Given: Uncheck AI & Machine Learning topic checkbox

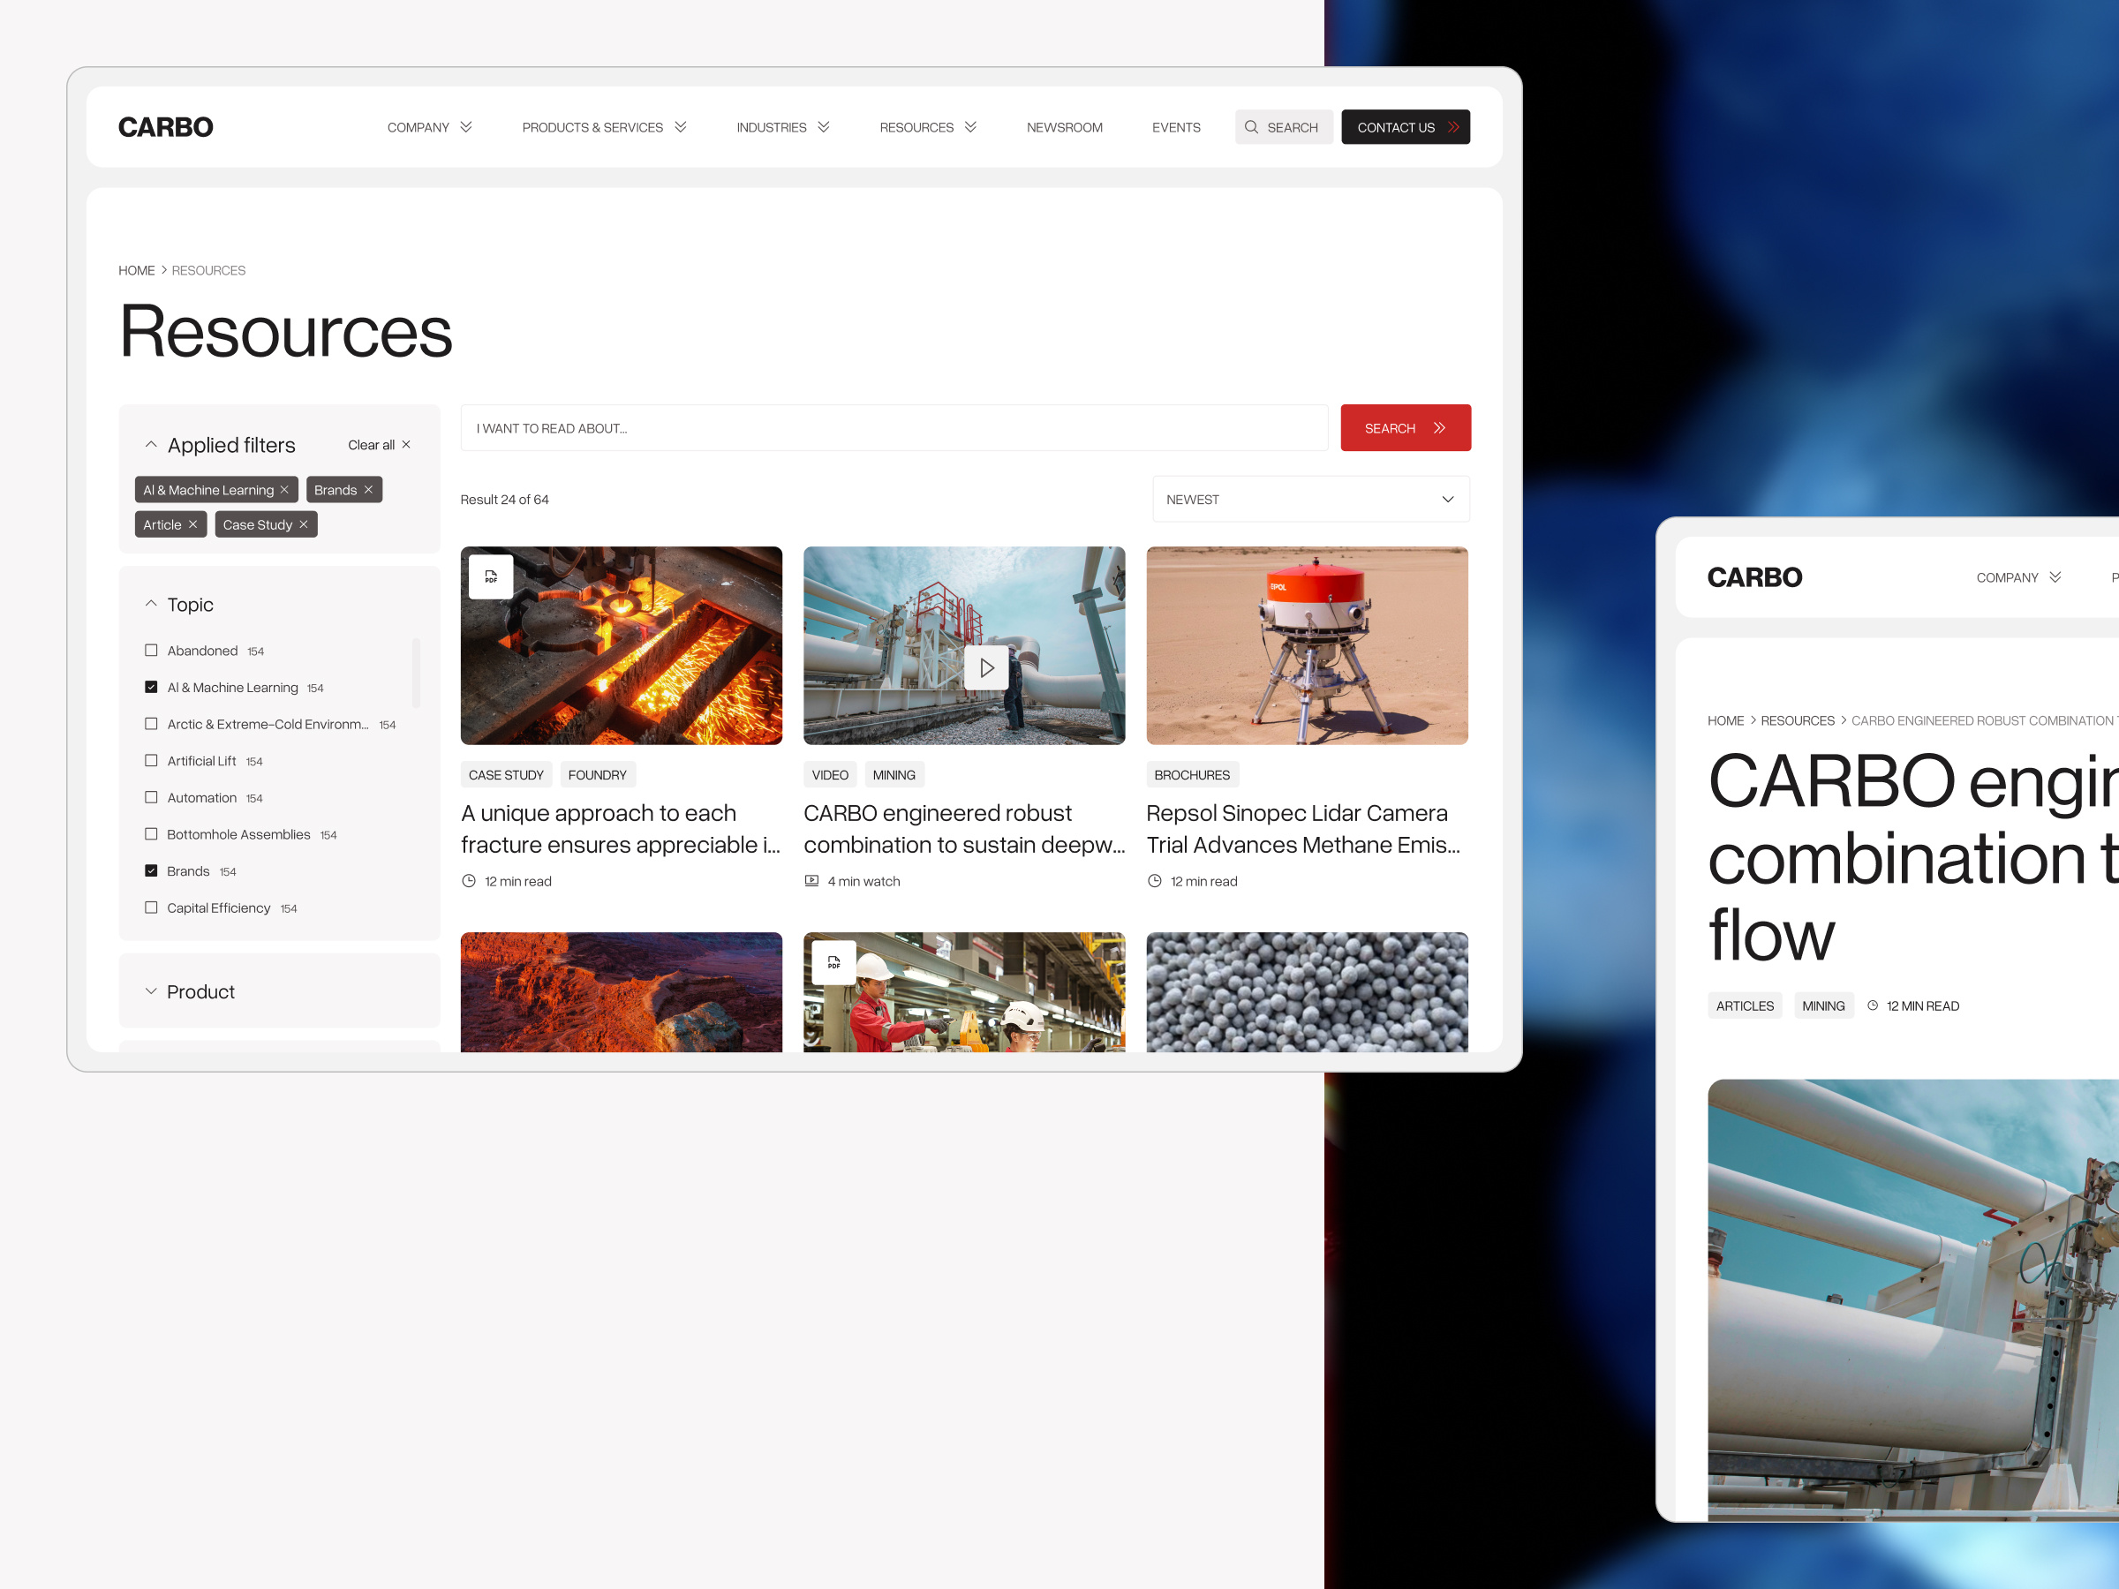Looking at the screenshot, I should tap(151, 687).
